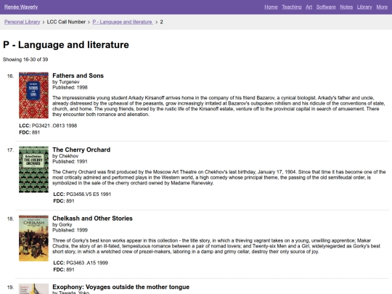Open the Library section
Image resolution: width=392 pixels, height=294 pixels.
tap(364, 7)
